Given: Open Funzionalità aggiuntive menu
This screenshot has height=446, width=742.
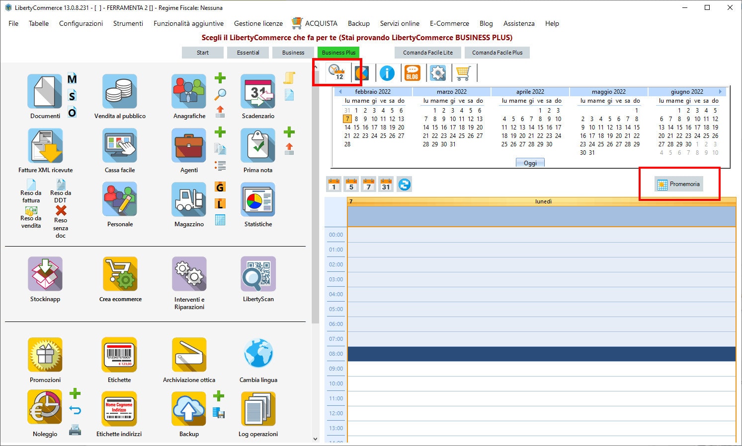Looking at the screenshot, I should (x=188, y=23).
